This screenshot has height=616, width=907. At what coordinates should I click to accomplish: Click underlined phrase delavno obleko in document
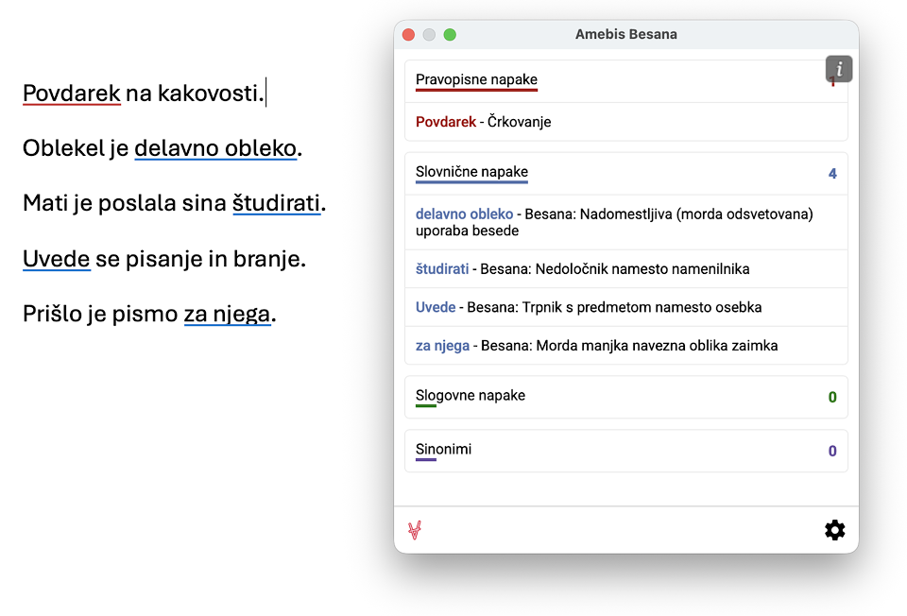[215, 148]
